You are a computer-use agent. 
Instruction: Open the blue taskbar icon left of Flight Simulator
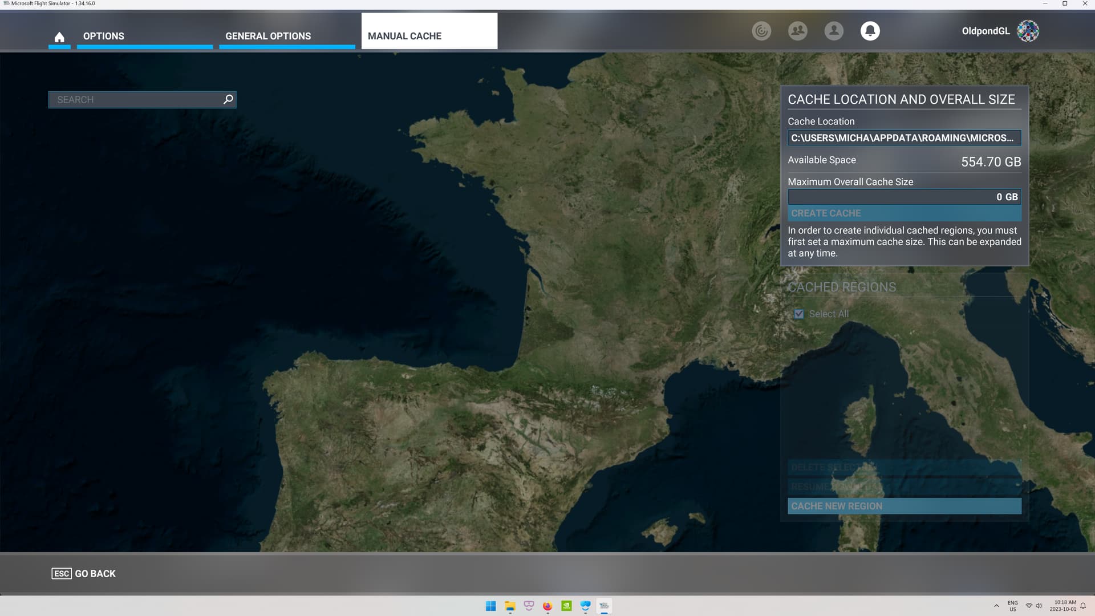(x=585, y=606)
